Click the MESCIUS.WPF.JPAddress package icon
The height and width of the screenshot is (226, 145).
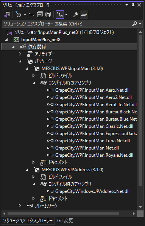point(37,170)
